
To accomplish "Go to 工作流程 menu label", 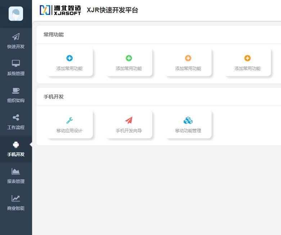I will [16, 128].
